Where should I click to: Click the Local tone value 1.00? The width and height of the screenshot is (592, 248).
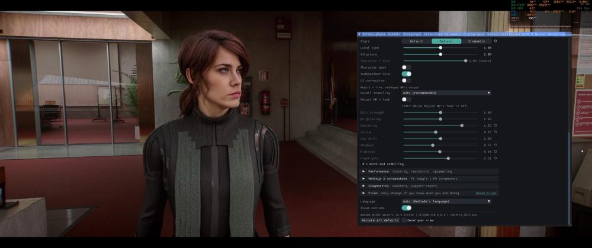tap(487, 48)
